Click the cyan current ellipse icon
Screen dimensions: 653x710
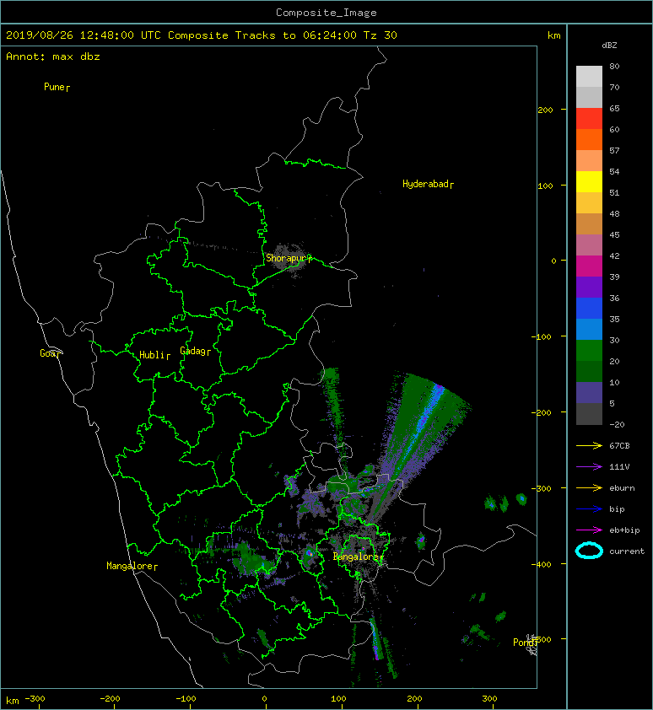click(x=589, y=551)
